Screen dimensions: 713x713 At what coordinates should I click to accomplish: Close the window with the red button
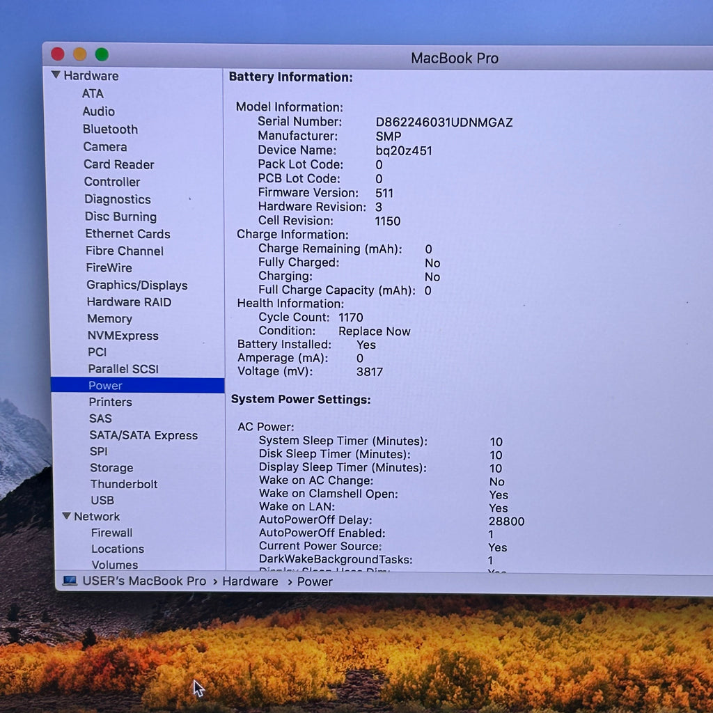click(58, 54)
